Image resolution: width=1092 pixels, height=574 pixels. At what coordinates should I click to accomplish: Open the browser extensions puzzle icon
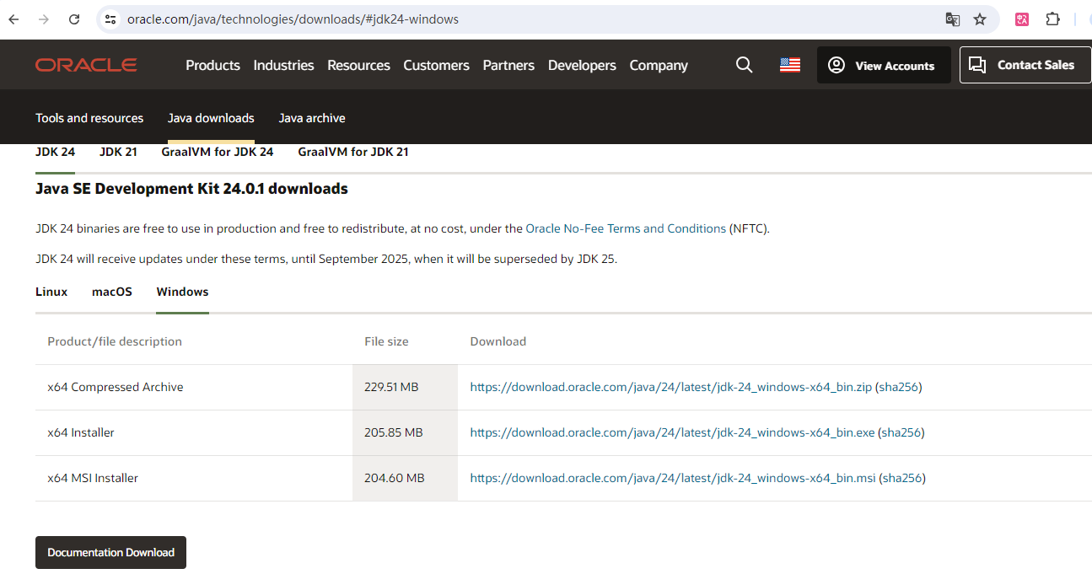point(1052,19)
